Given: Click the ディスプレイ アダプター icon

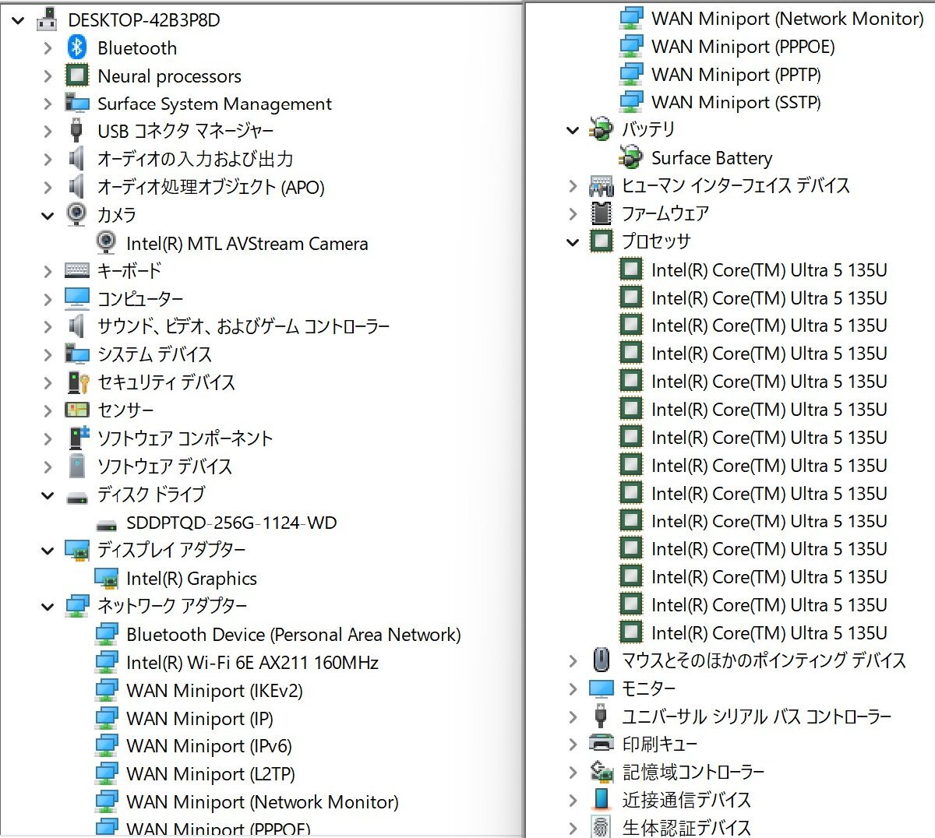Looking at the screenshot, I should (x=76, y=550).
